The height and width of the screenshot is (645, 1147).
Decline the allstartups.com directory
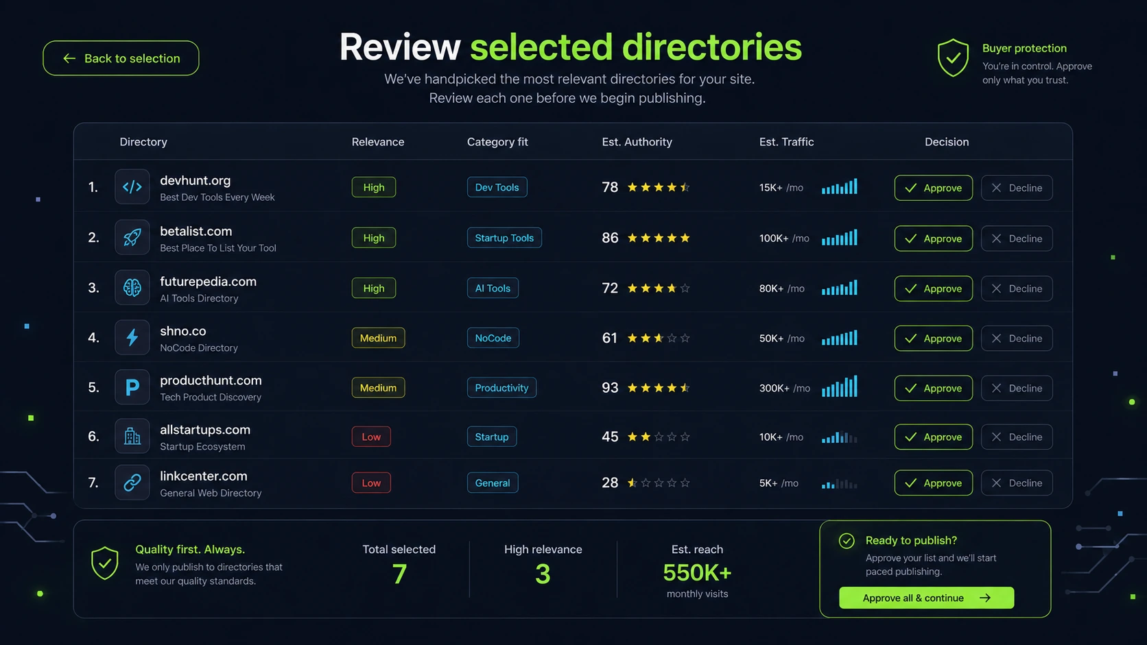tap(1017, 437)
